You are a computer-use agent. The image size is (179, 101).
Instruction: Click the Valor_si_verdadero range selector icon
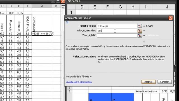pyautogui.click(x=140, y=31)
